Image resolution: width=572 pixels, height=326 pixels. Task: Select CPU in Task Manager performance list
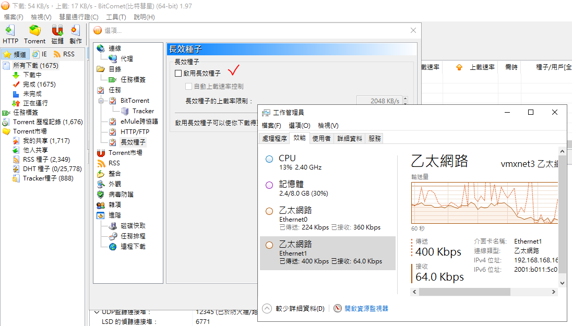coord(328,162)
